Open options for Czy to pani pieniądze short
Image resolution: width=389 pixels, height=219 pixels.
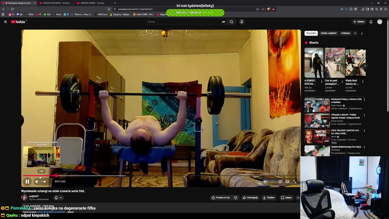click(x=342, y=82)
